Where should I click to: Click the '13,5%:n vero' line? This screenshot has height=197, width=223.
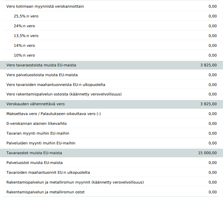[x=26, y=36]
